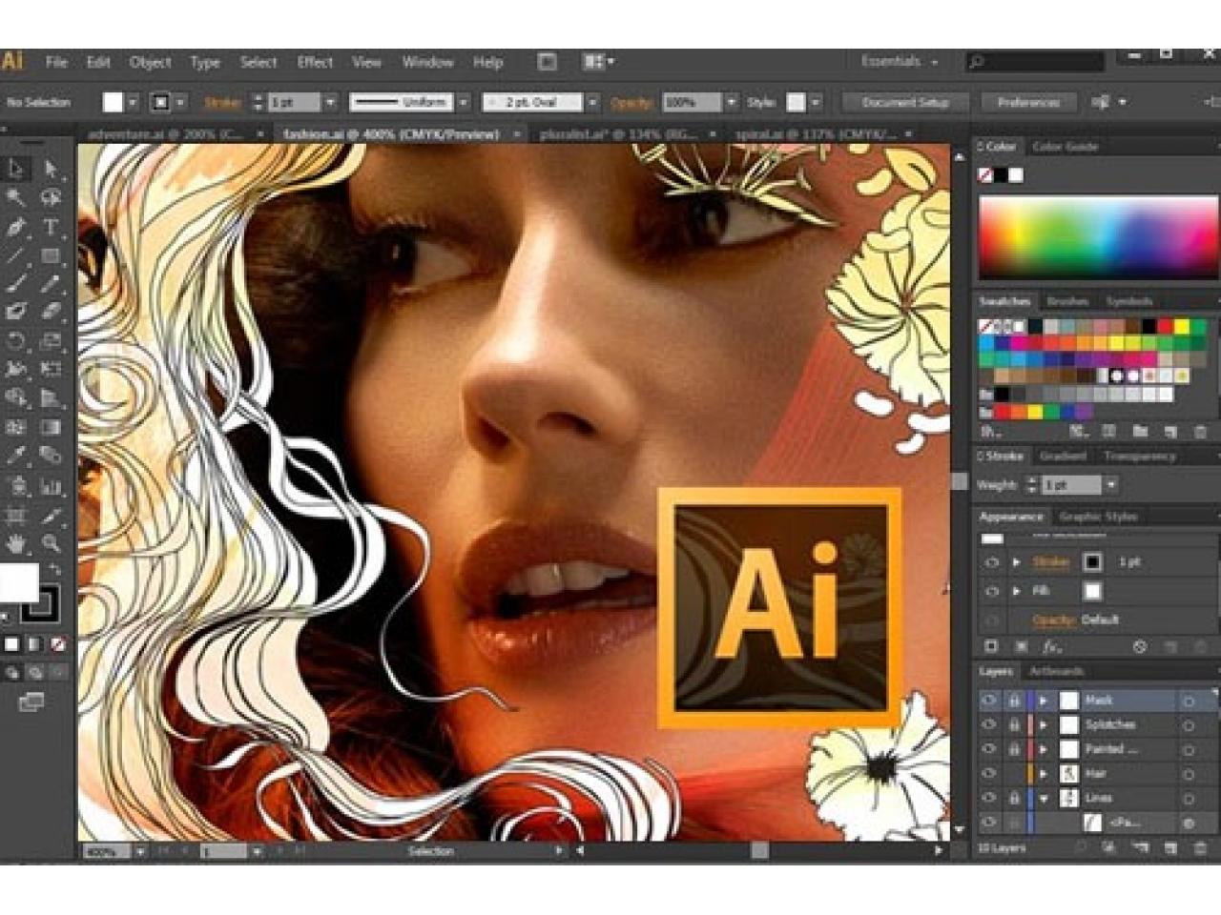The image size is (1221, 915).
Task: Click the fx add effect icon
Action: point(1051,646)
